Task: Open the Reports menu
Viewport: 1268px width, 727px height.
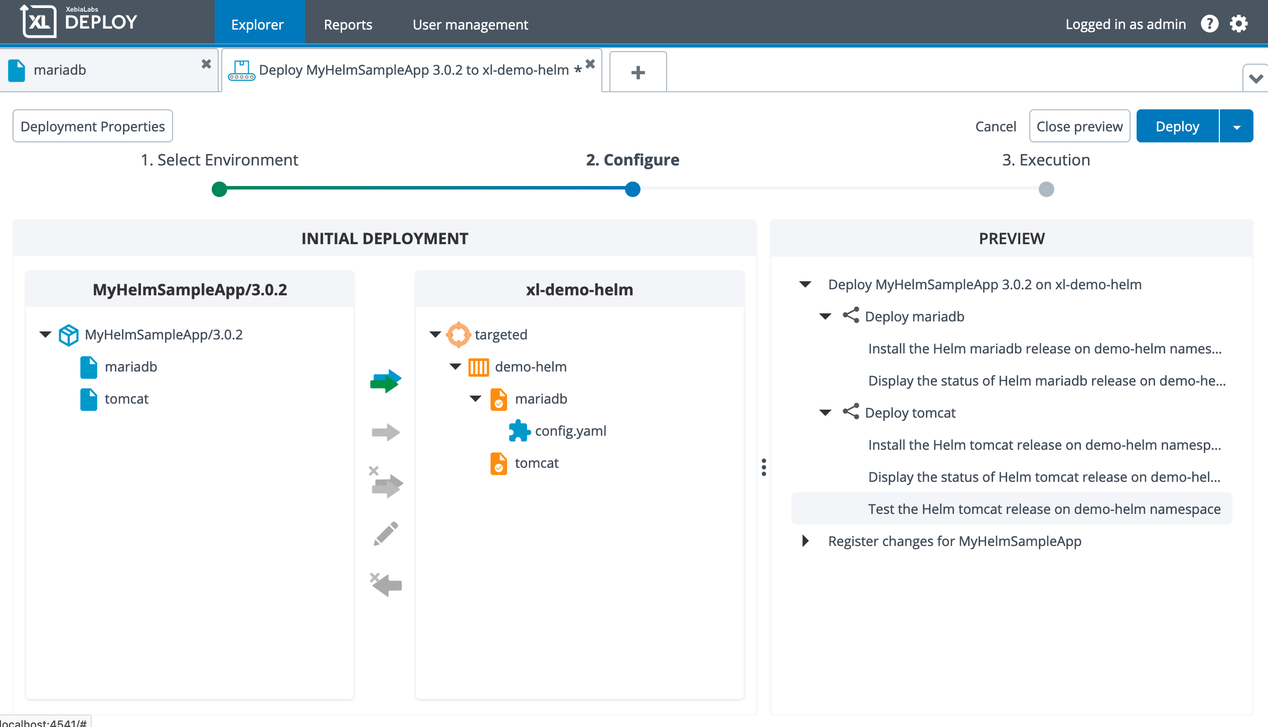Action: pos(348,24)
